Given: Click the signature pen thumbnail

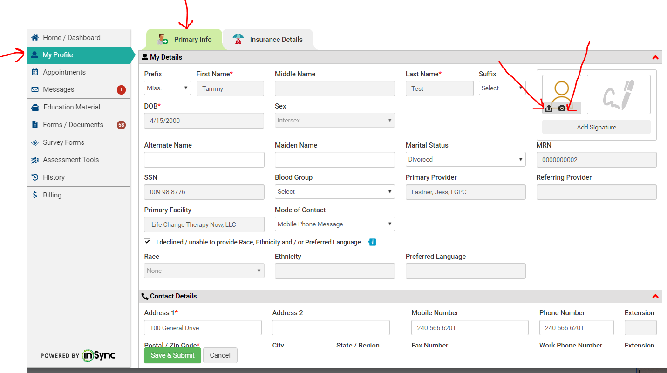Looking at the screenshot, I should (x=619, y=95).
